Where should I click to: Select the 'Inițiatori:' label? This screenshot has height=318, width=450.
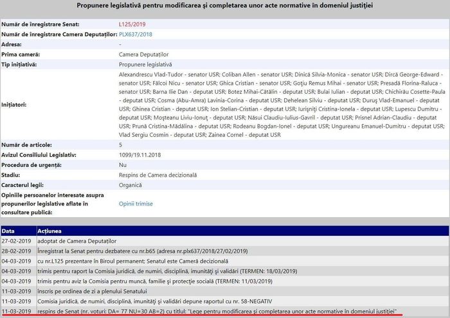point(14,105)
